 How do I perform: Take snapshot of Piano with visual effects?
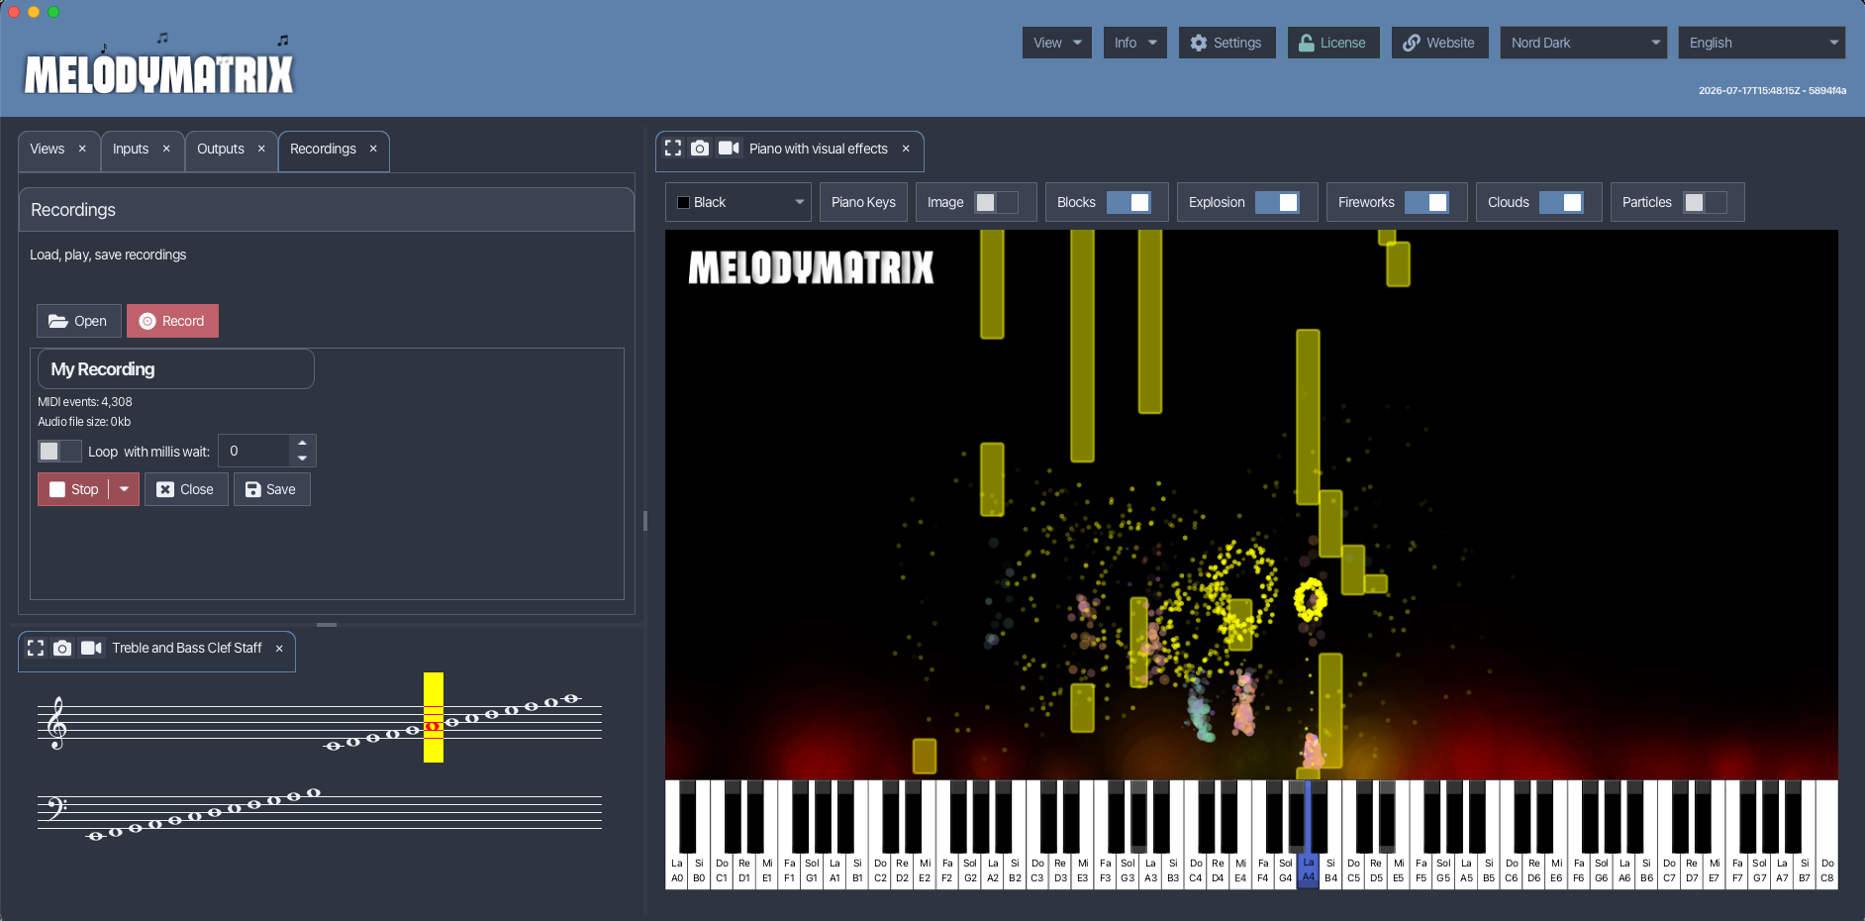point(700,149)
